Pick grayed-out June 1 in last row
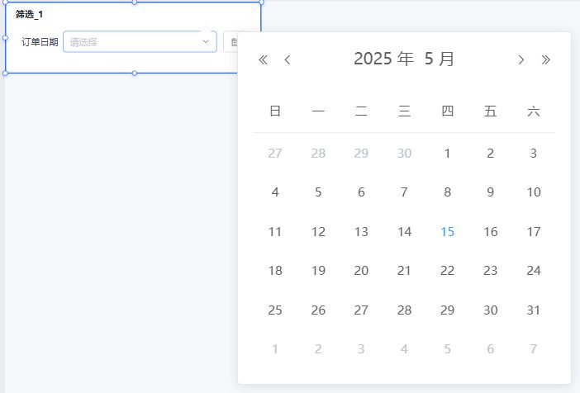 point(275,349)
